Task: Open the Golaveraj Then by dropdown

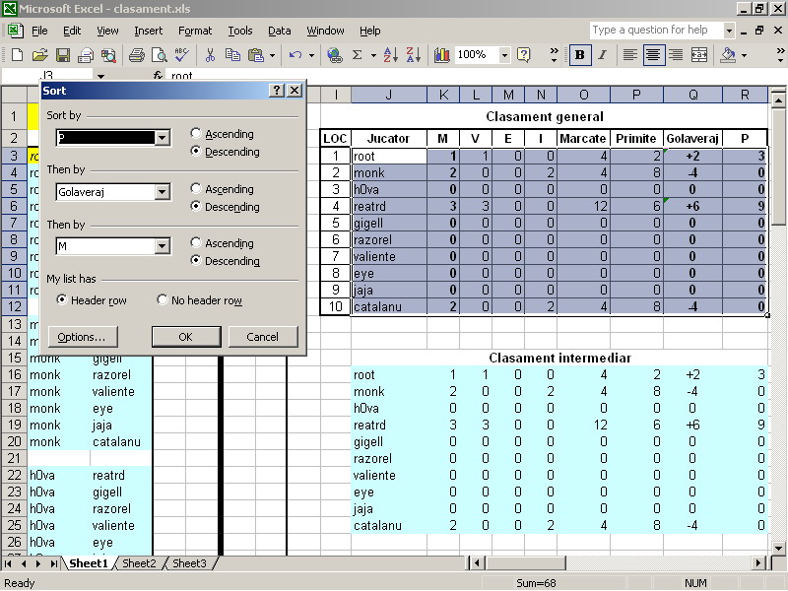Action: click(x=163, y=192)
